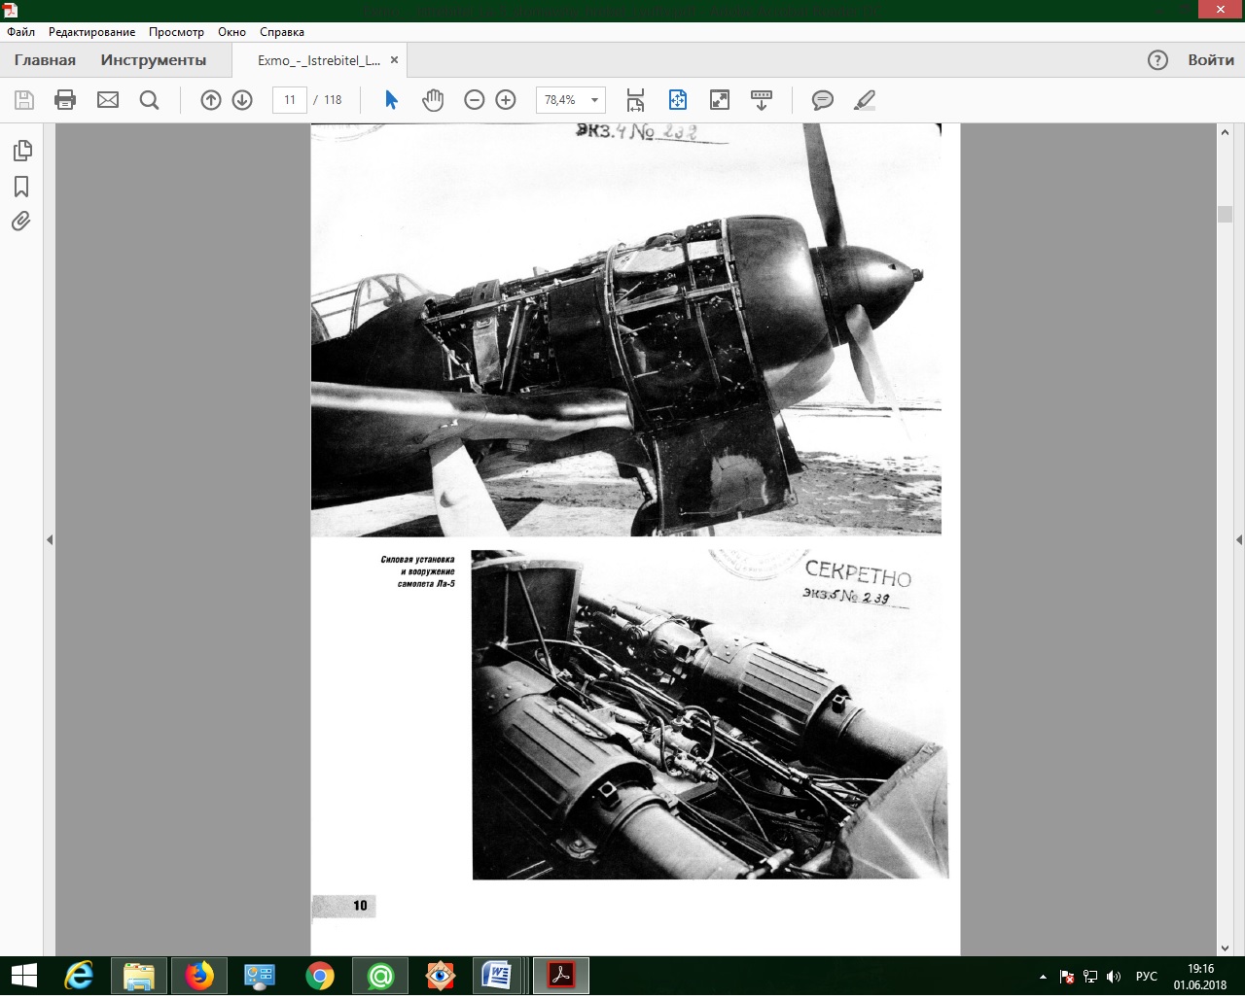The width and height of the screenshot is (1245, 999).
Task: Click the Войти sign-in button
Action: pyautogui.click(x=1210, y=60)
